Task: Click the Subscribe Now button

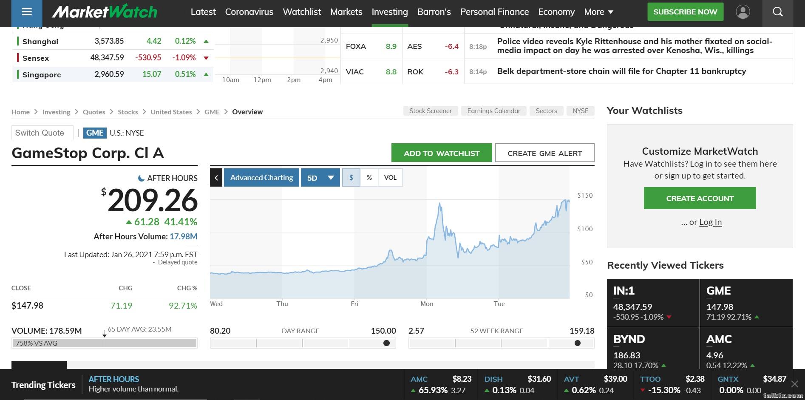Action: tap(685, 12)
